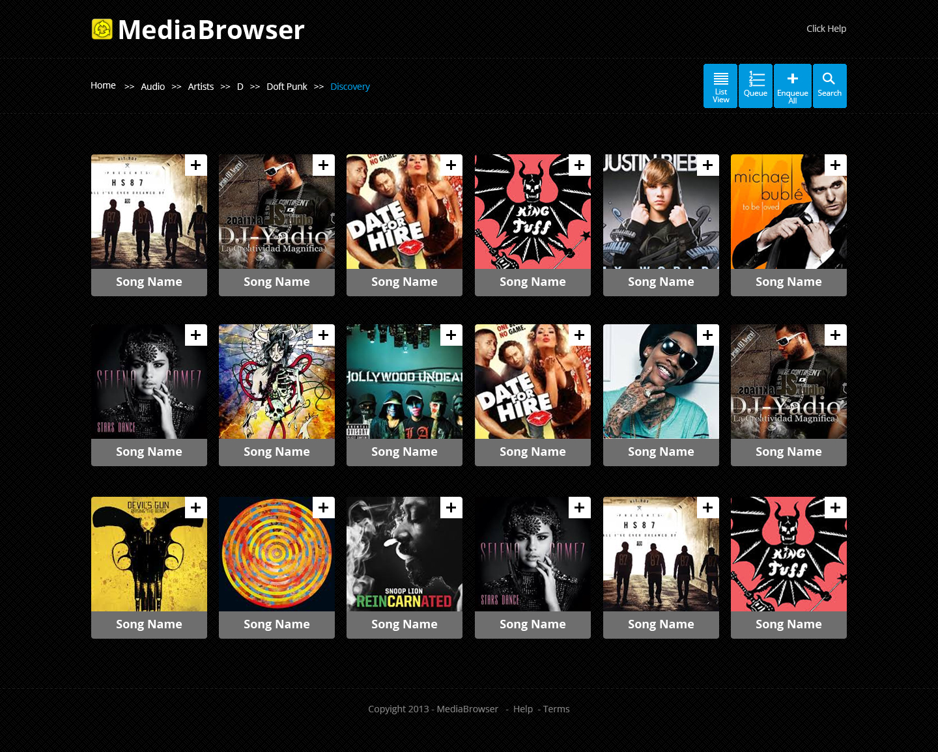Go to Home breadcrumb
The height and width of the screenshot is (752, 938).
[103, 85]
